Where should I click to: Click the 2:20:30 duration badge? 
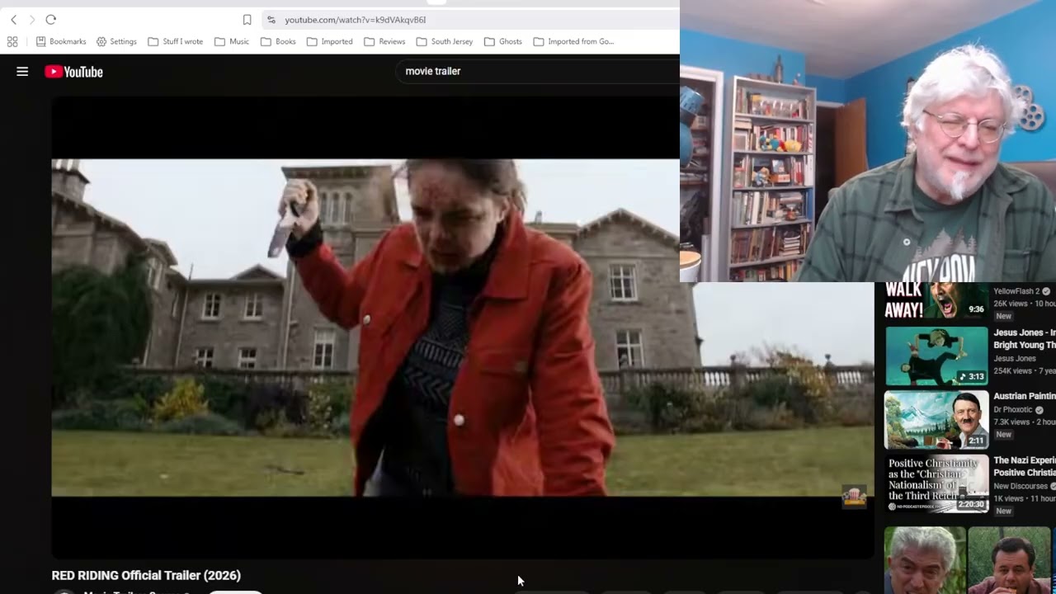point(971,504)
